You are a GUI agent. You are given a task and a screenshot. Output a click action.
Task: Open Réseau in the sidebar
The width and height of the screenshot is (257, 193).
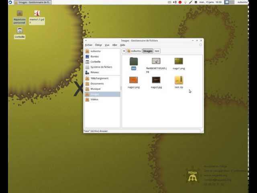click(x=102, y=72)
